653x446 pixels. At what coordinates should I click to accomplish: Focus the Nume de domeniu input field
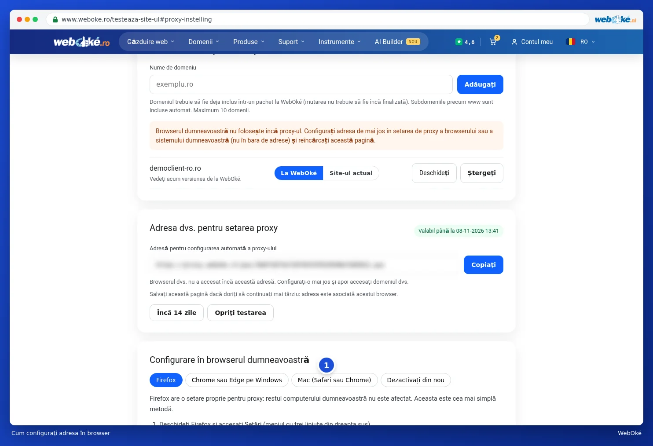coord(301,84)
